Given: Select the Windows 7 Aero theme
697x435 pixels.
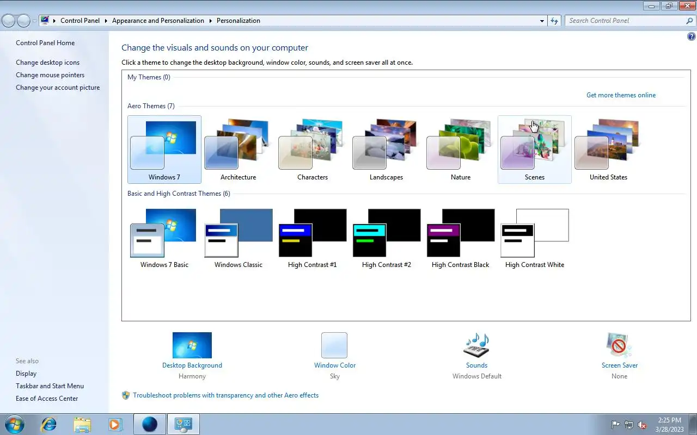Looking at the screenshot, I should click(164, 150).
